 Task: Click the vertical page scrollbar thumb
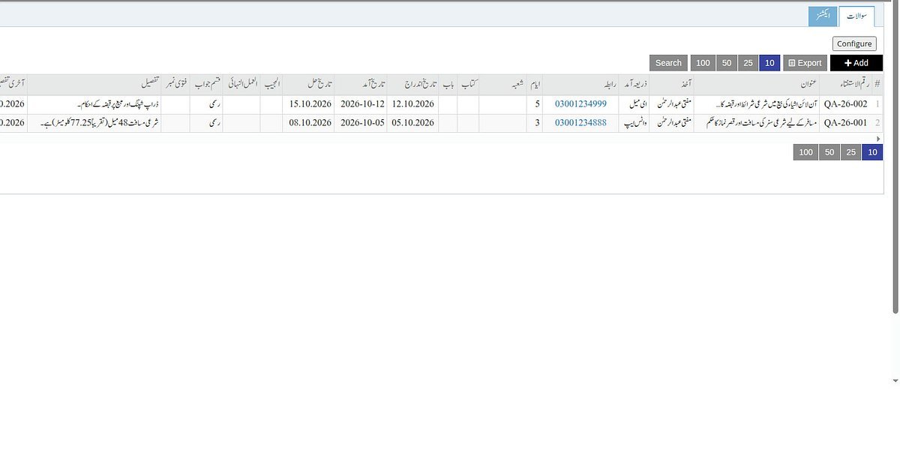[x=895, y=158]
